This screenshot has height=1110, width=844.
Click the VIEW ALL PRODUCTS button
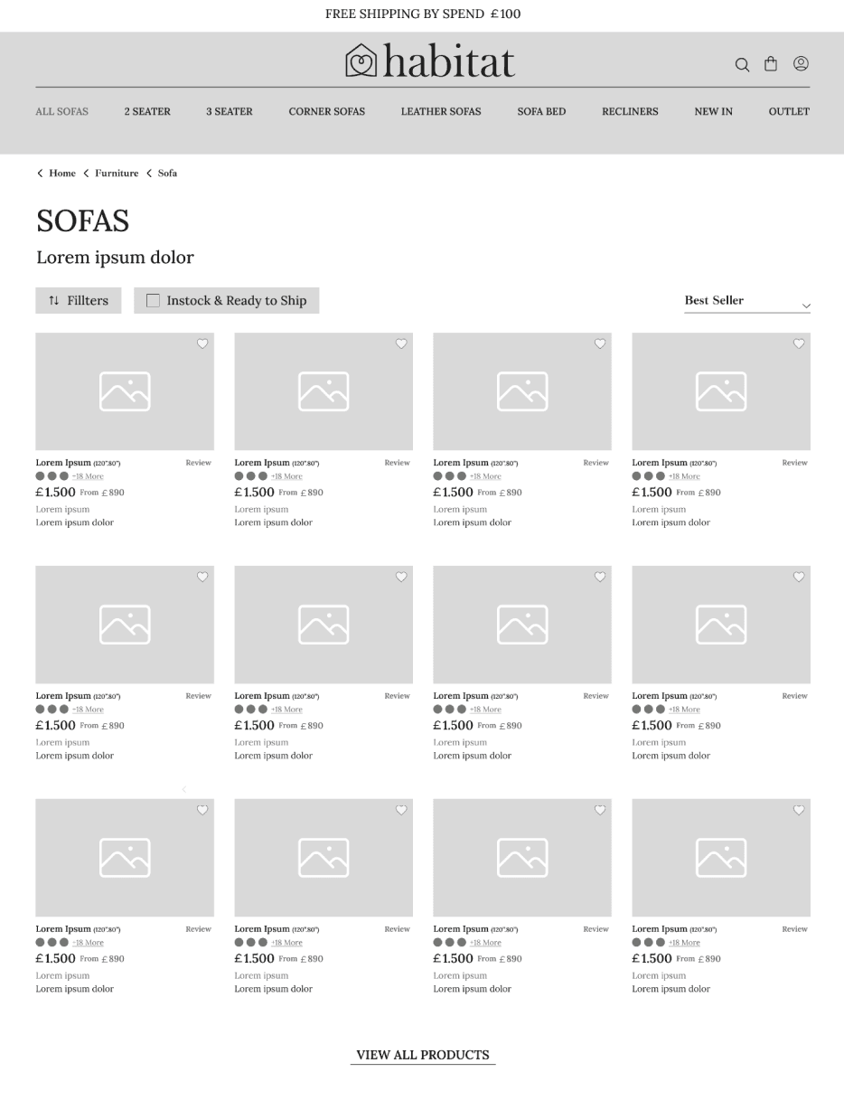coord(422,1055)
